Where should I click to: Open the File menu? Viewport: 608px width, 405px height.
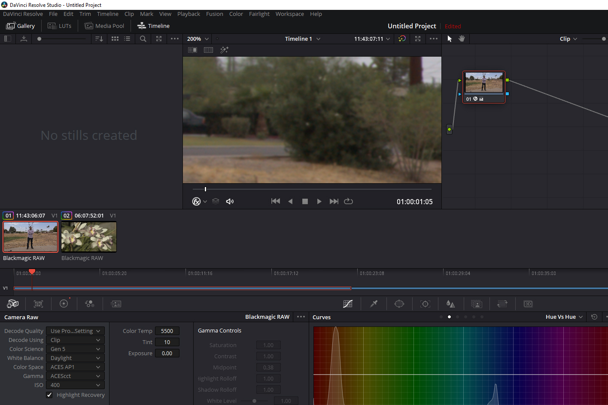(53, 14)
